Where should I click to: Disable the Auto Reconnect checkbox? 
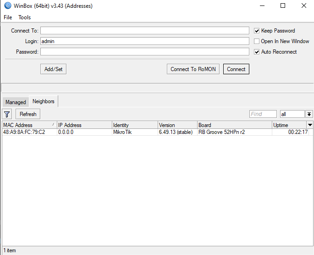[257, 52]
